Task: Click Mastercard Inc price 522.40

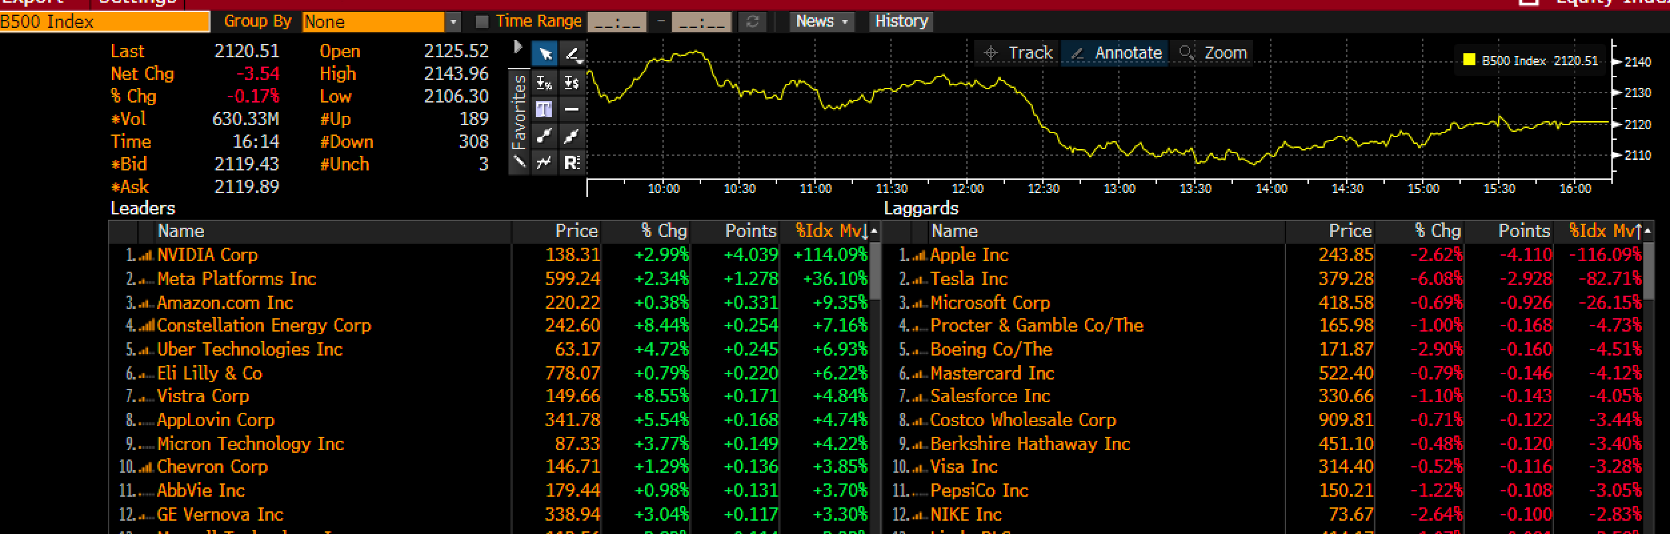Action: [1346, 374]
